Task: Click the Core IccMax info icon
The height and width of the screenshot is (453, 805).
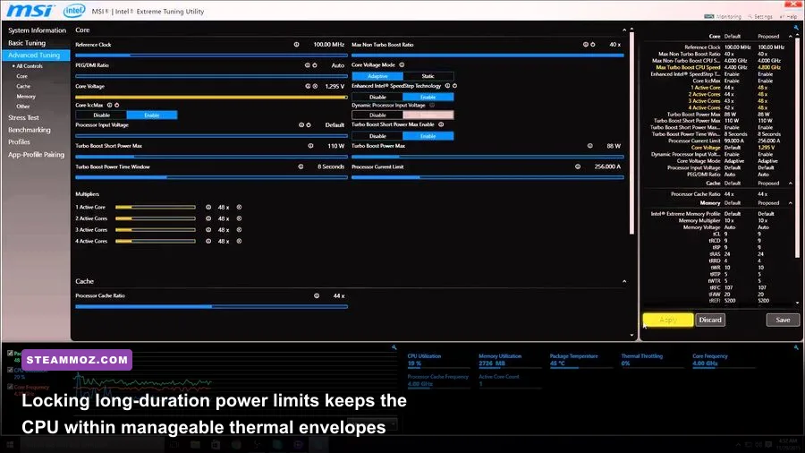Action: (x=109, y=106)
